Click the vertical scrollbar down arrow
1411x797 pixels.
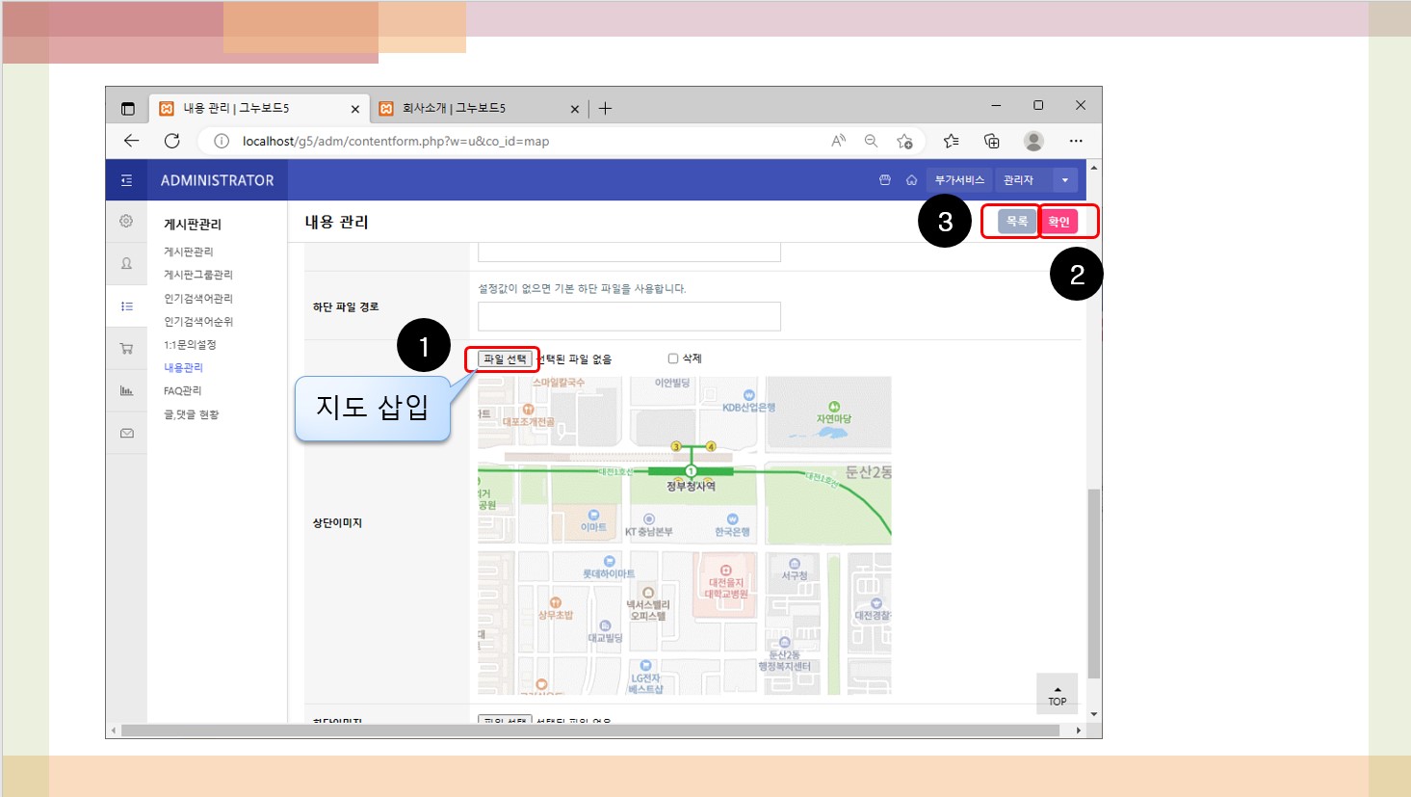[x=1093, y=714]
